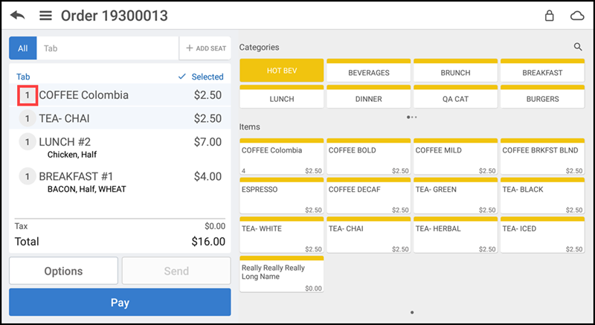This screenshot has height=325, width=595.
Task: Open the hamburger menu
Action: tap(46, 16)
